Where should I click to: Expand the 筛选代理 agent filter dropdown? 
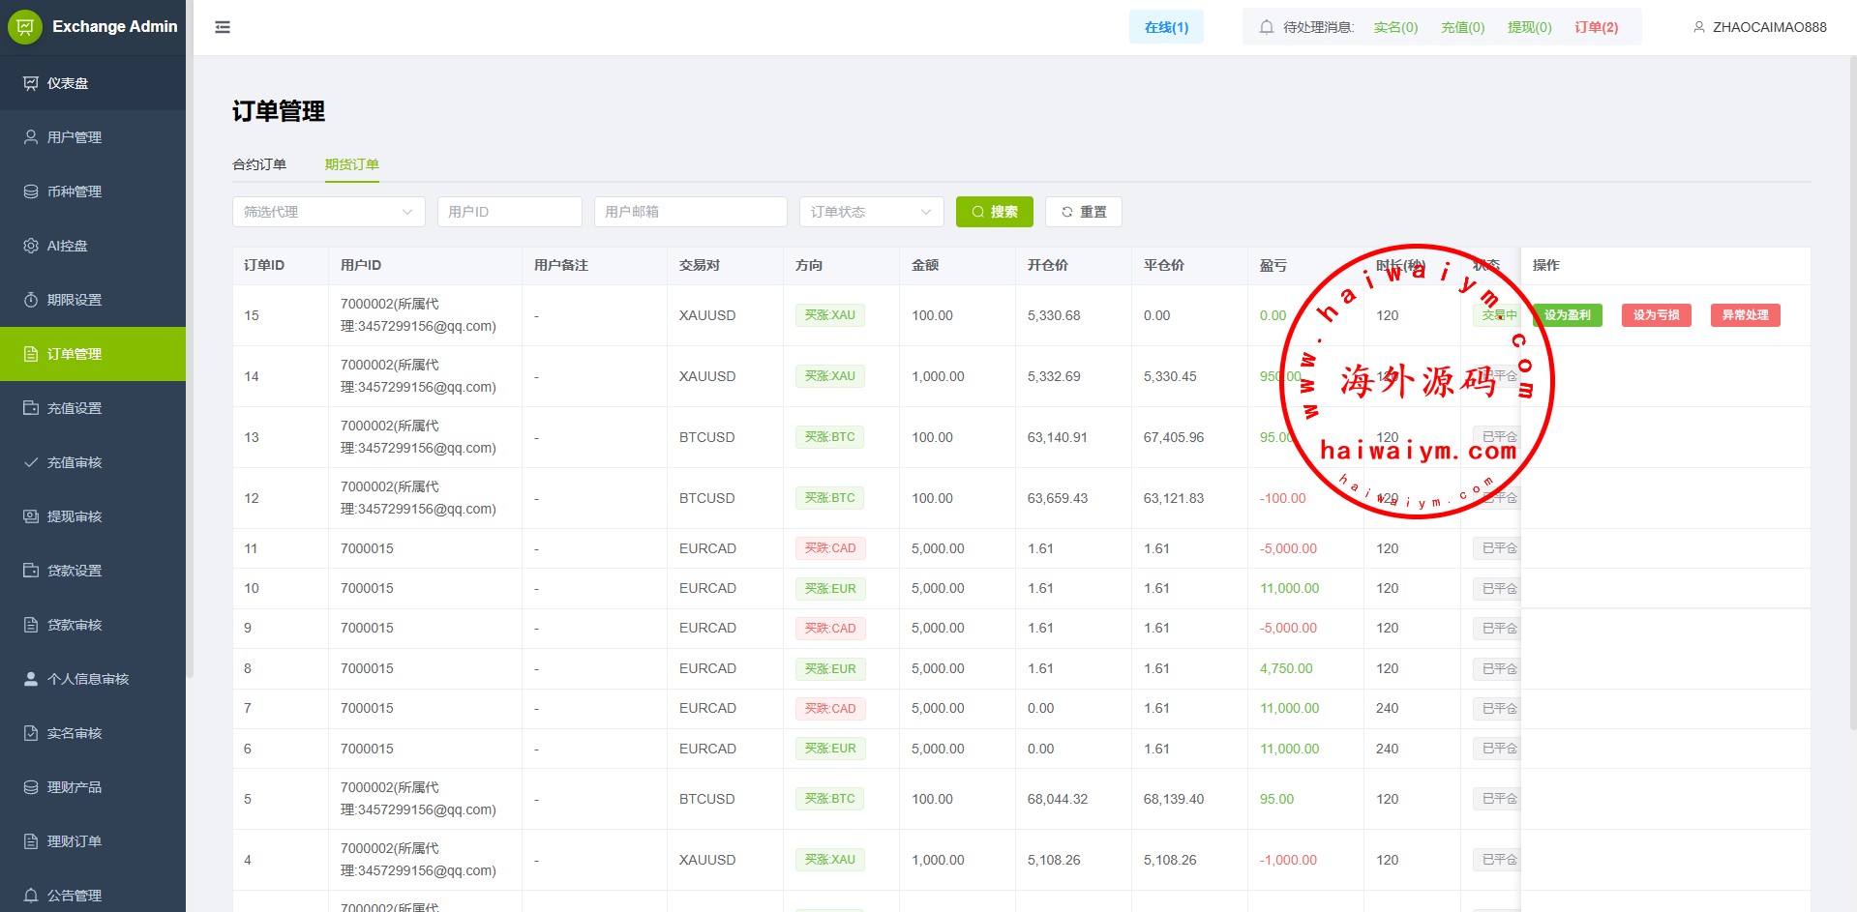328,212
